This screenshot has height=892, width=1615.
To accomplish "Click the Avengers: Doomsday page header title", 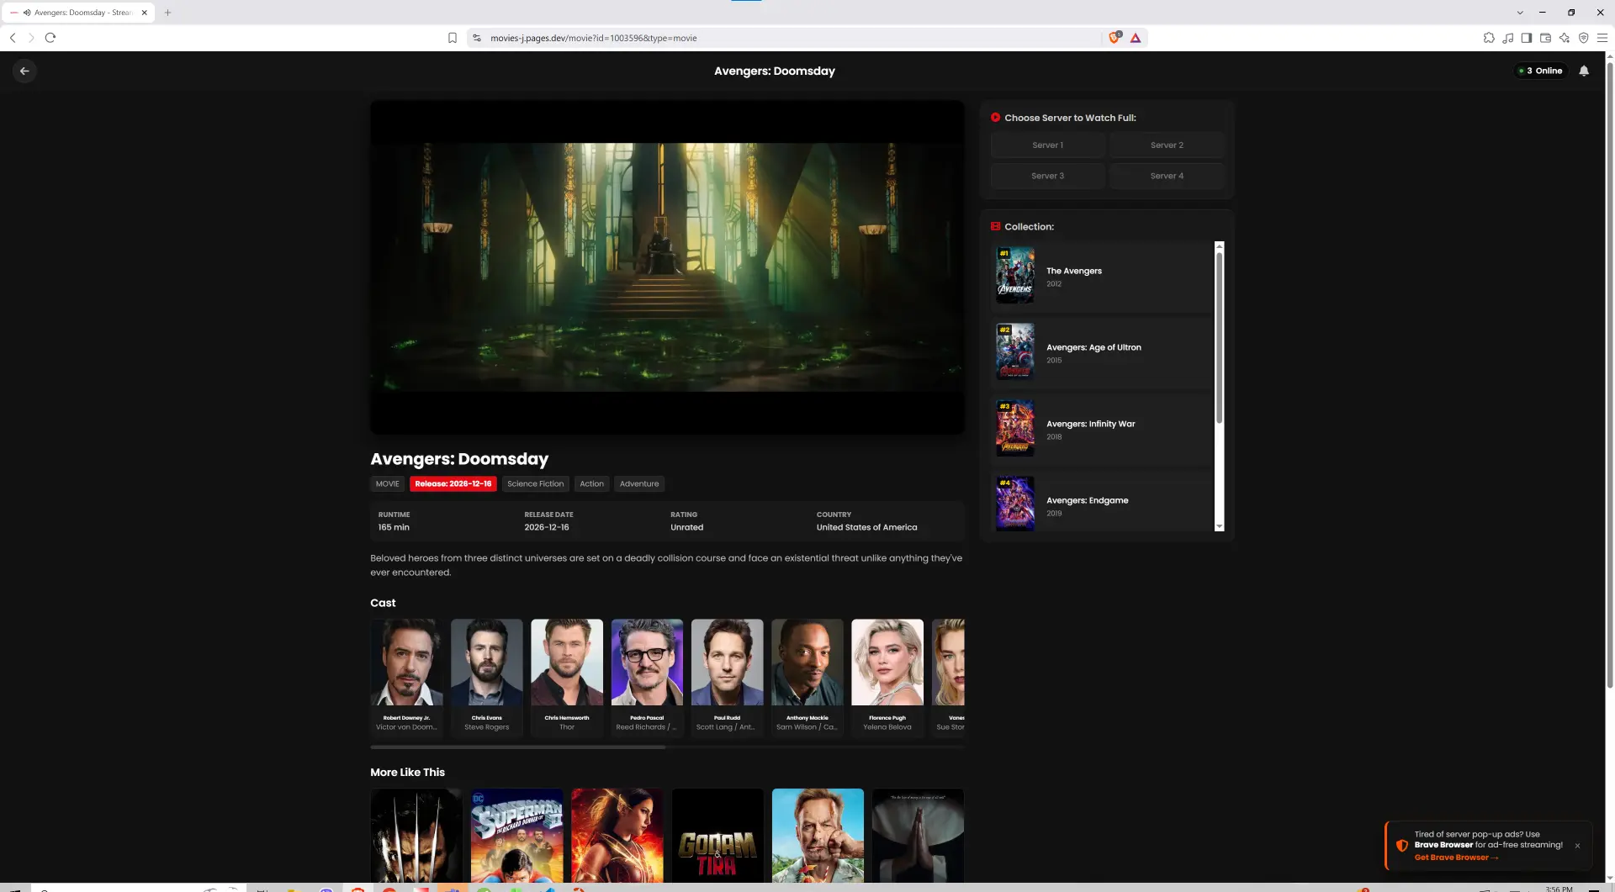I will click(x=775, y=71).
